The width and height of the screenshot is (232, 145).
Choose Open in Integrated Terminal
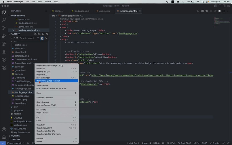click(56, 81)
